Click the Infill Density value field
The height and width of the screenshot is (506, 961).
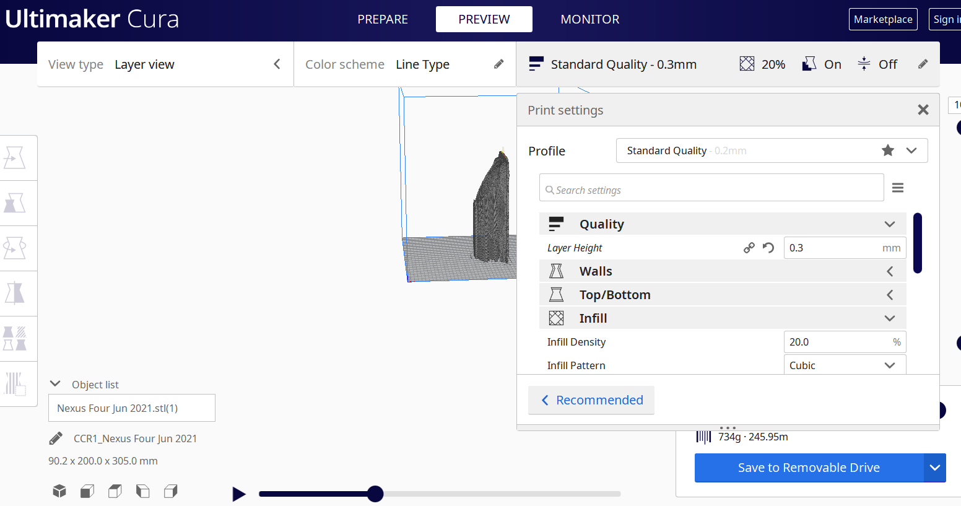pyautogui.click(x=845, y=342)
